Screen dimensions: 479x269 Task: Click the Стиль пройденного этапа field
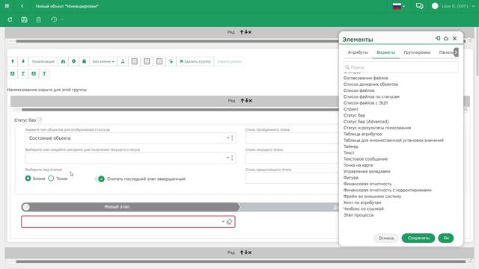[292, 138]
